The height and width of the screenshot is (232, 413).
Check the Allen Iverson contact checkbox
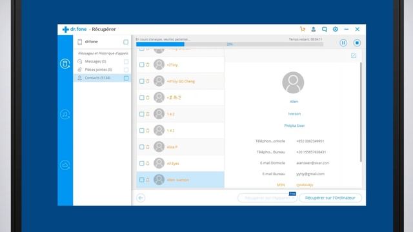pyautogui.click(x=142, y=180)
